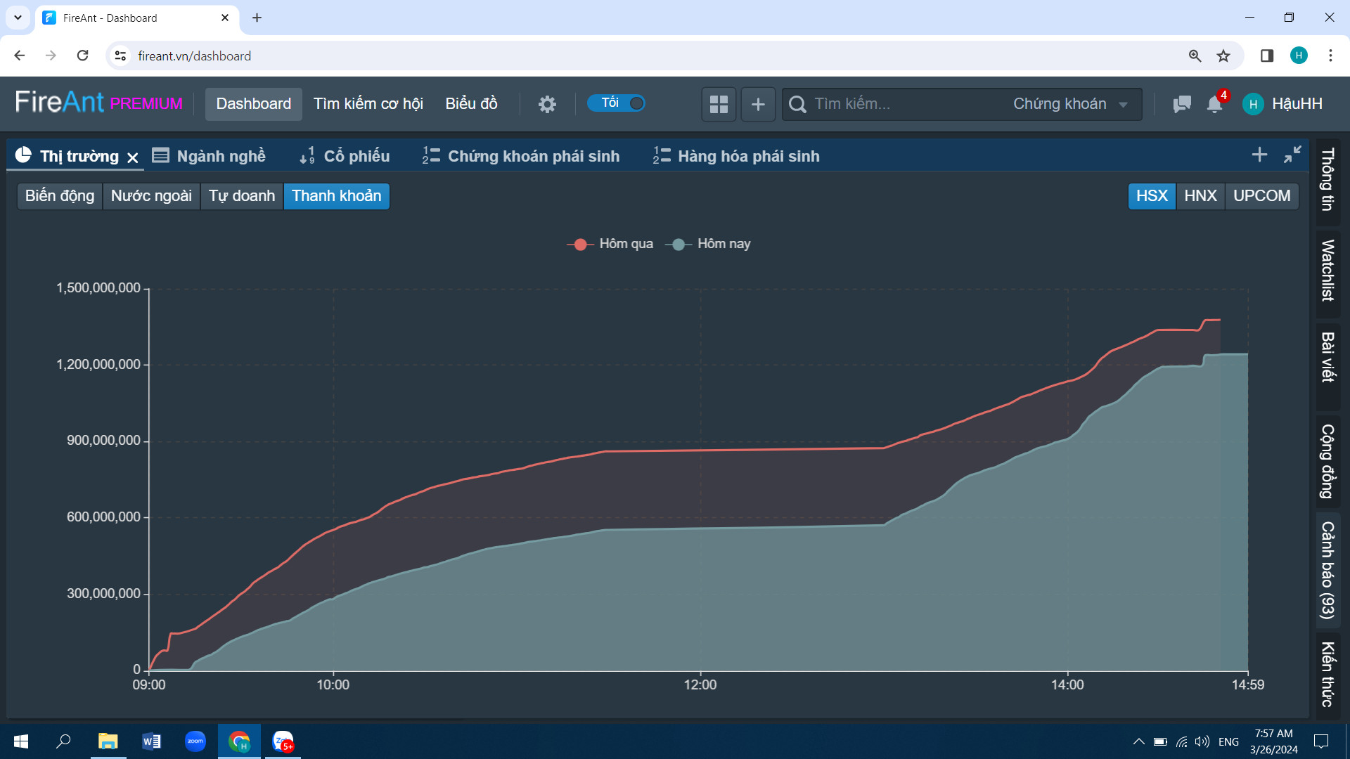This screenshot has width=1350, height=759.
Task: Select the Nước ngoài filter button
Action: (151, 196)
